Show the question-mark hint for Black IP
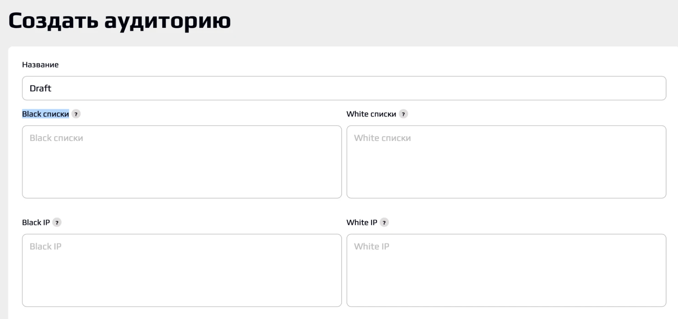Screen dimensions: 678x319 pyautogui.click(x=57, y=223)
